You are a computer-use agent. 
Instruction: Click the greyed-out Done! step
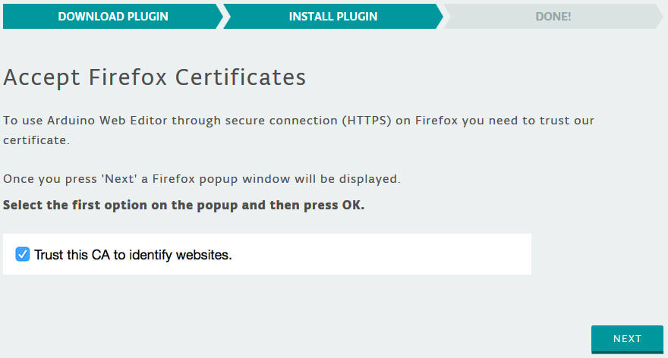tap(553, 16)
